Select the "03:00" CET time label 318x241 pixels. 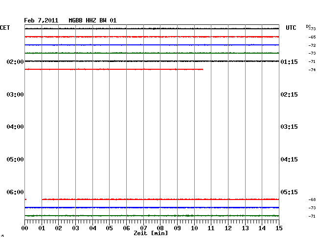coord(15,95)
